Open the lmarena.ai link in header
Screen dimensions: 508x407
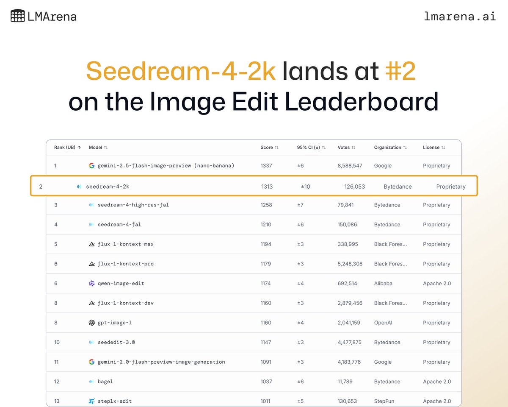(460, 17)
